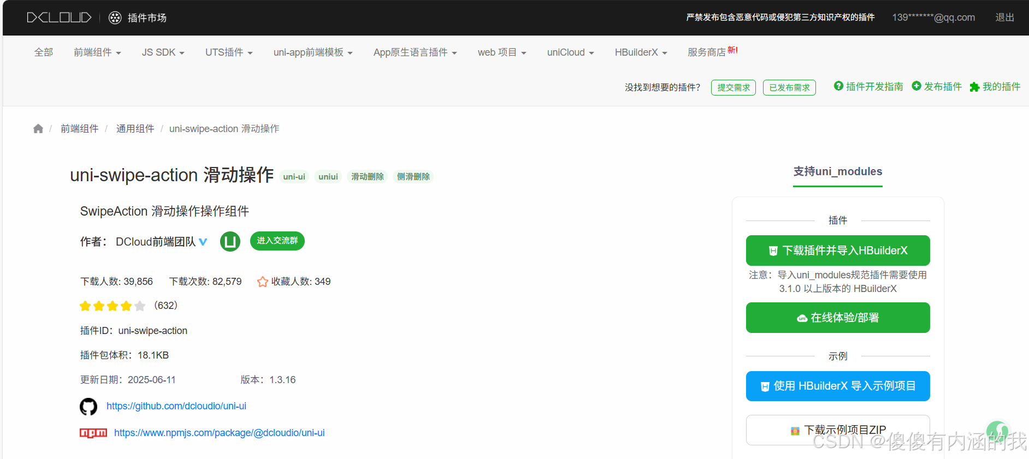Click the favorite star icon near 收藏人数
1029x459 pixels.
(x=263, y=282)
